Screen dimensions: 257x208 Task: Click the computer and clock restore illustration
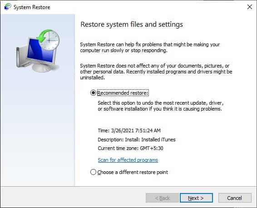pyautogui.click(x=38, y=51)
